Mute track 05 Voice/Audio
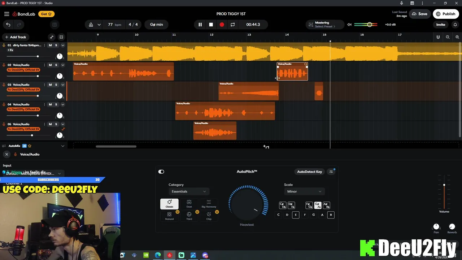462x260 pixels. coord(50,124)
